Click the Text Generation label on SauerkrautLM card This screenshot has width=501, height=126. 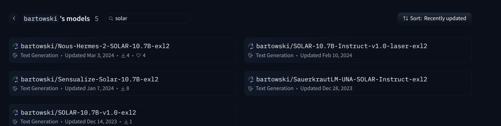274,88
